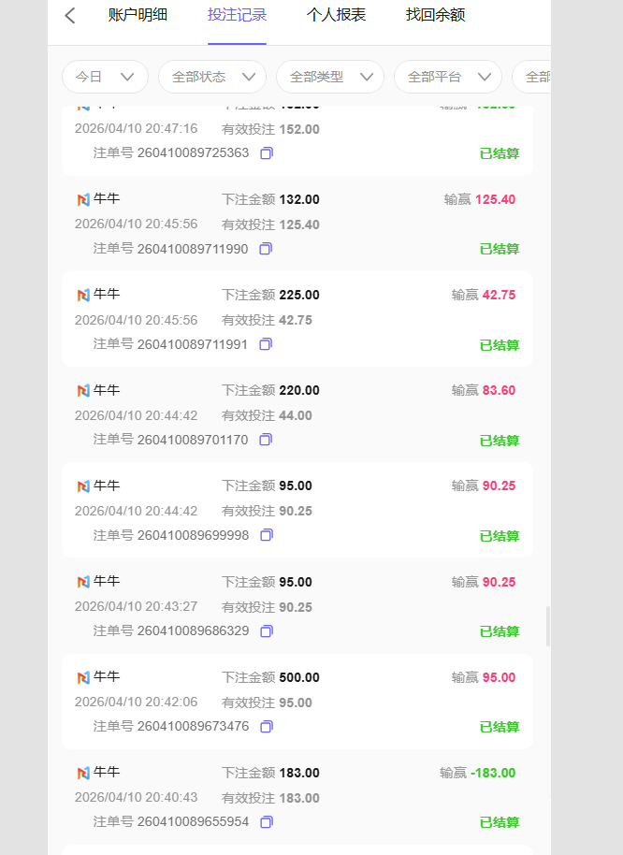The height and width of the screenshot is (855, 623).
Task: Click the vertical scrollbar thumb
Action: click(548, 627)
